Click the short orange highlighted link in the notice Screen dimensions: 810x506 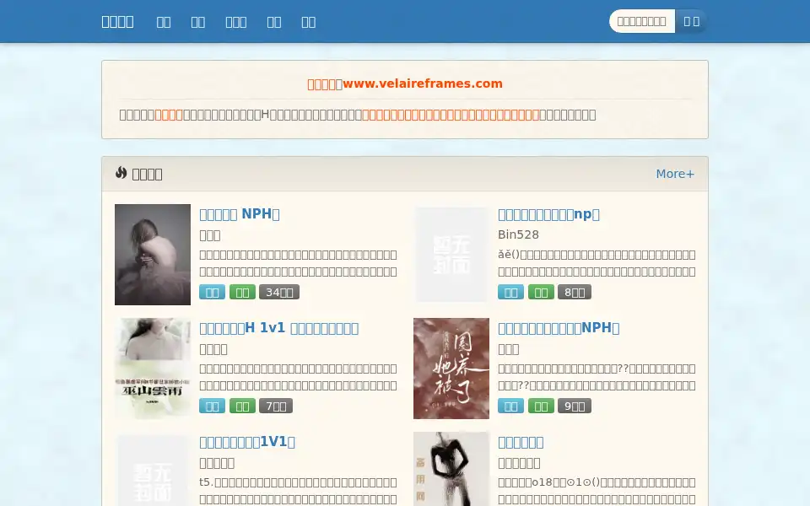click(x=169, y=115)
